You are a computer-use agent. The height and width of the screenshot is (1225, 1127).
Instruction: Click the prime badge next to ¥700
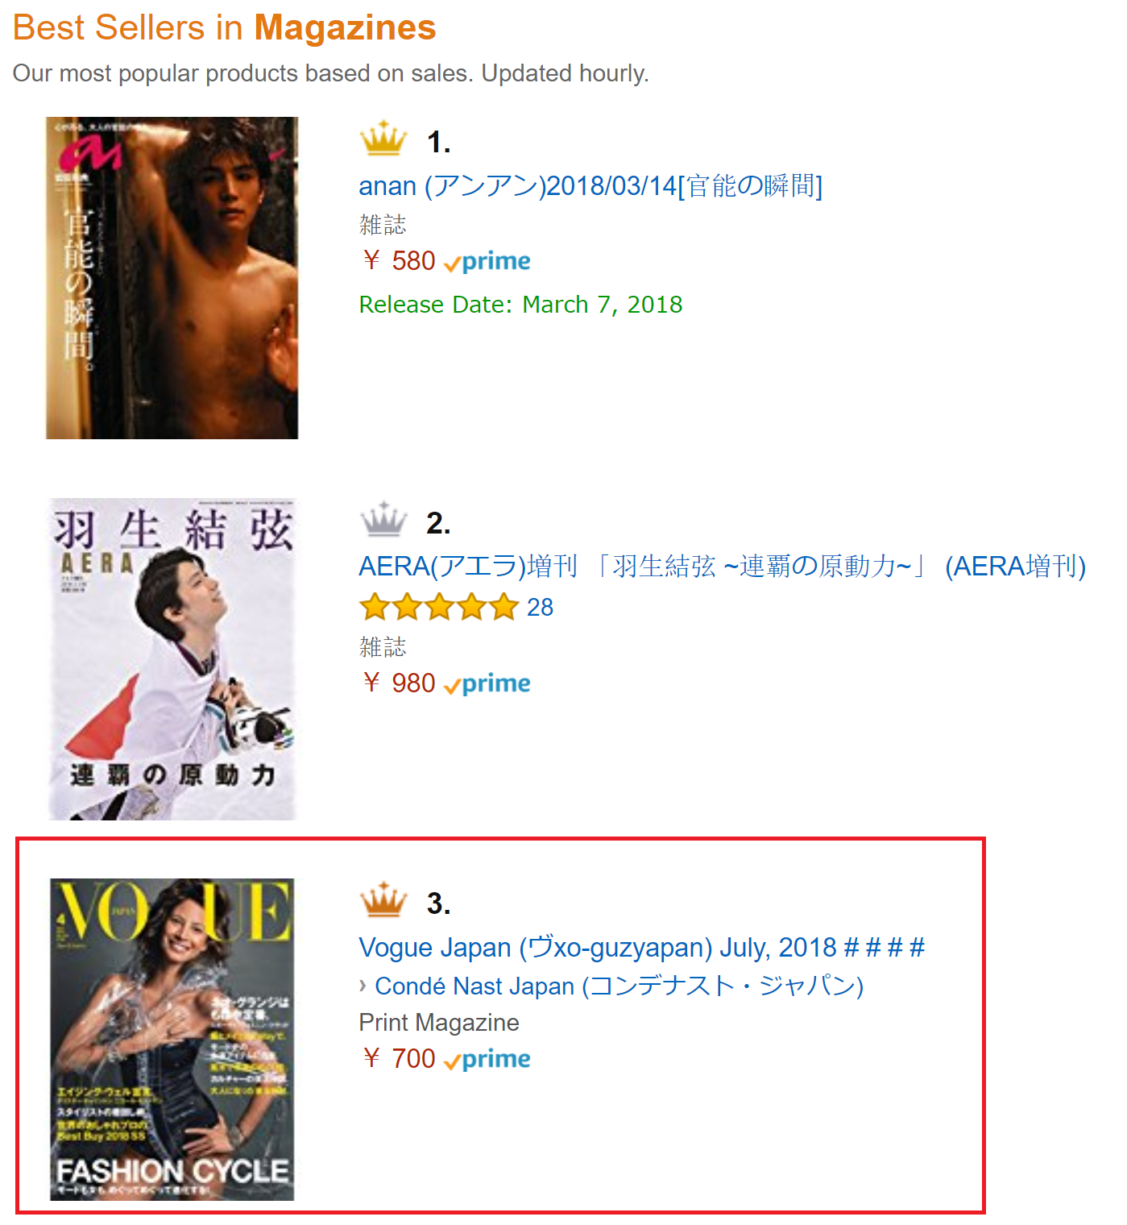(487, 1060)
